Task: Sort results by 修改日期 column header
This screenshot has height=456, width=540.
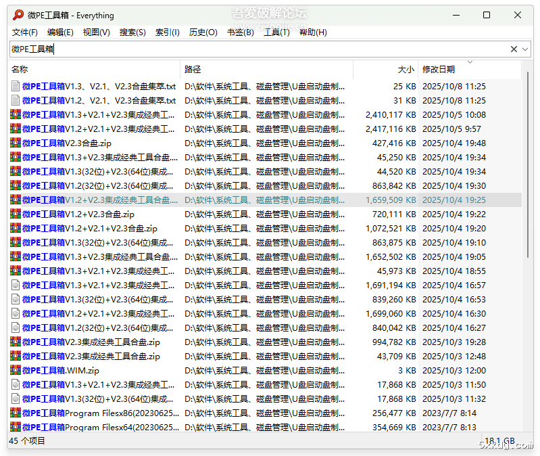Action: [x=470, y=69]
